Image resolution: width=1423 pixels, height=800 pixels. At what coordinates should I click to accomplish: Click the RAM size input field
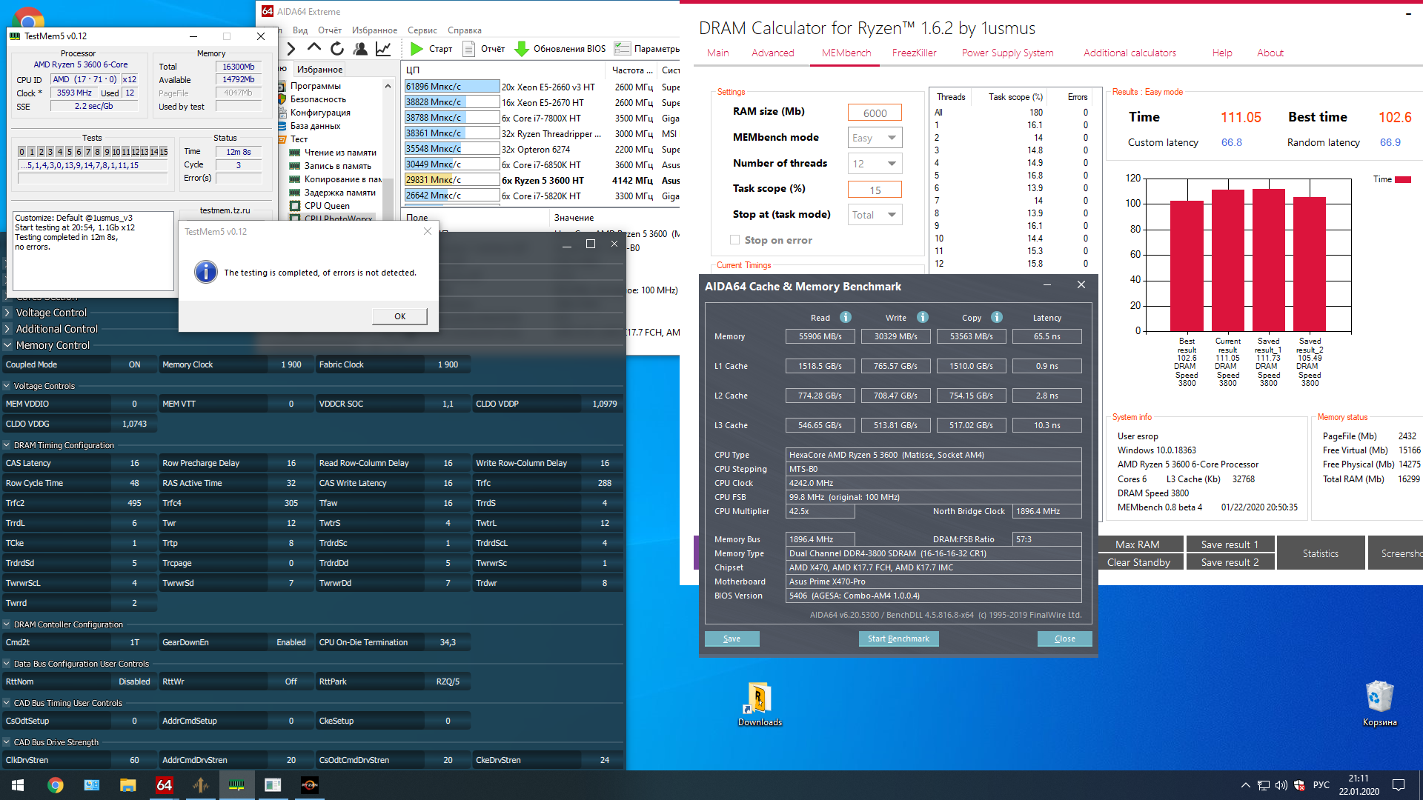[875, 113]
